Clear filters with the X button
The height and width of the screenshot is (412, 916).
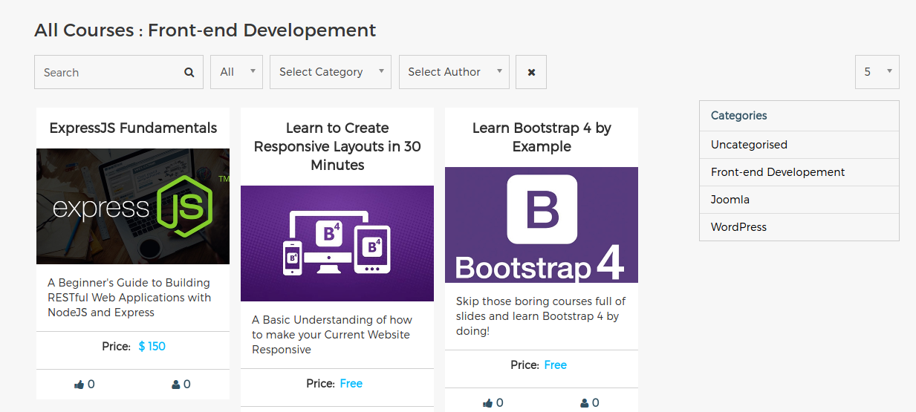531,73
